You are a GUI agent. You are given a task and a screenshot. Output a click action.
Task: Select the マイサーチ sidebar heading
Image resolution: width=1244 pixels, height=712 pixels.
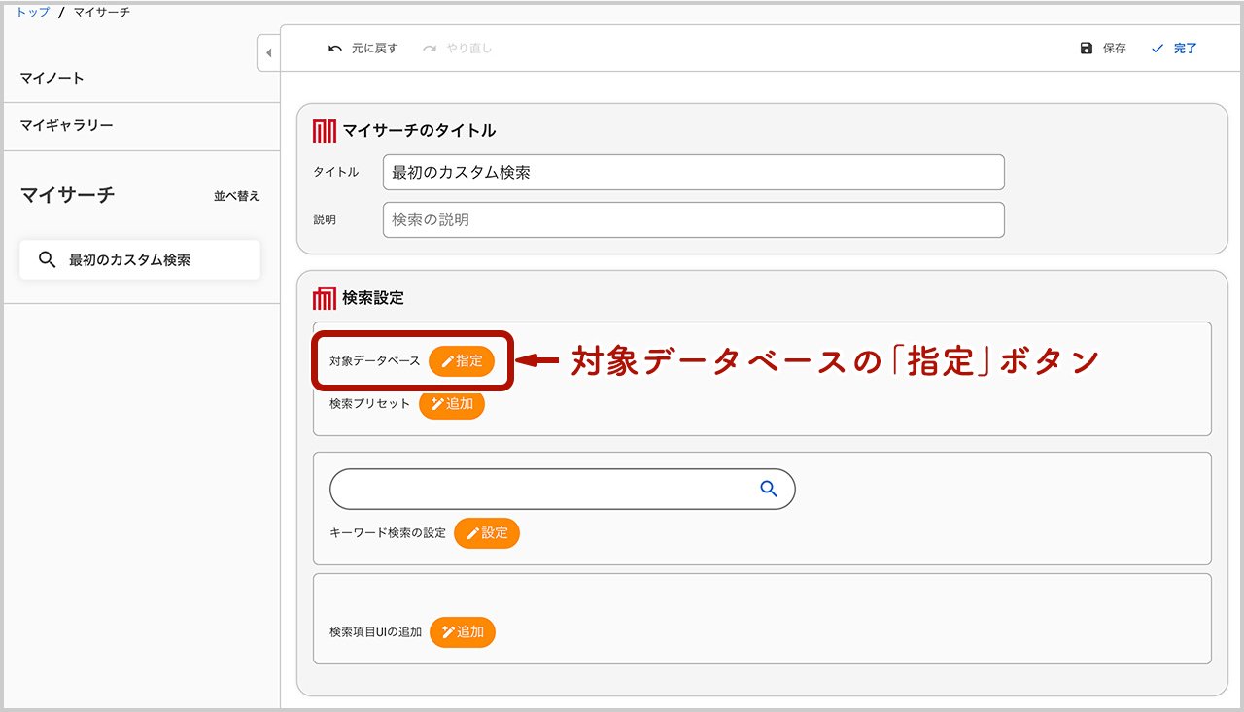tap(68, 195)
